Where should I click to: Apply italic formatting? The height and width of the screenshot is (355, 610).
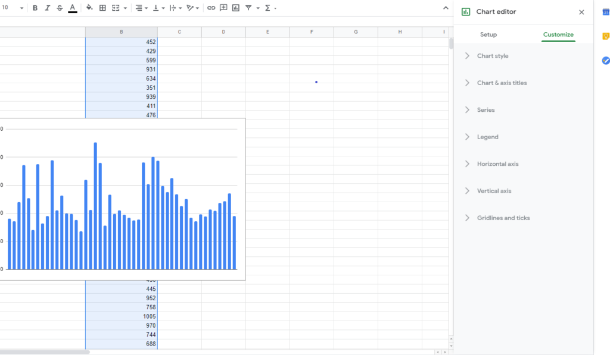pos(47,8)
